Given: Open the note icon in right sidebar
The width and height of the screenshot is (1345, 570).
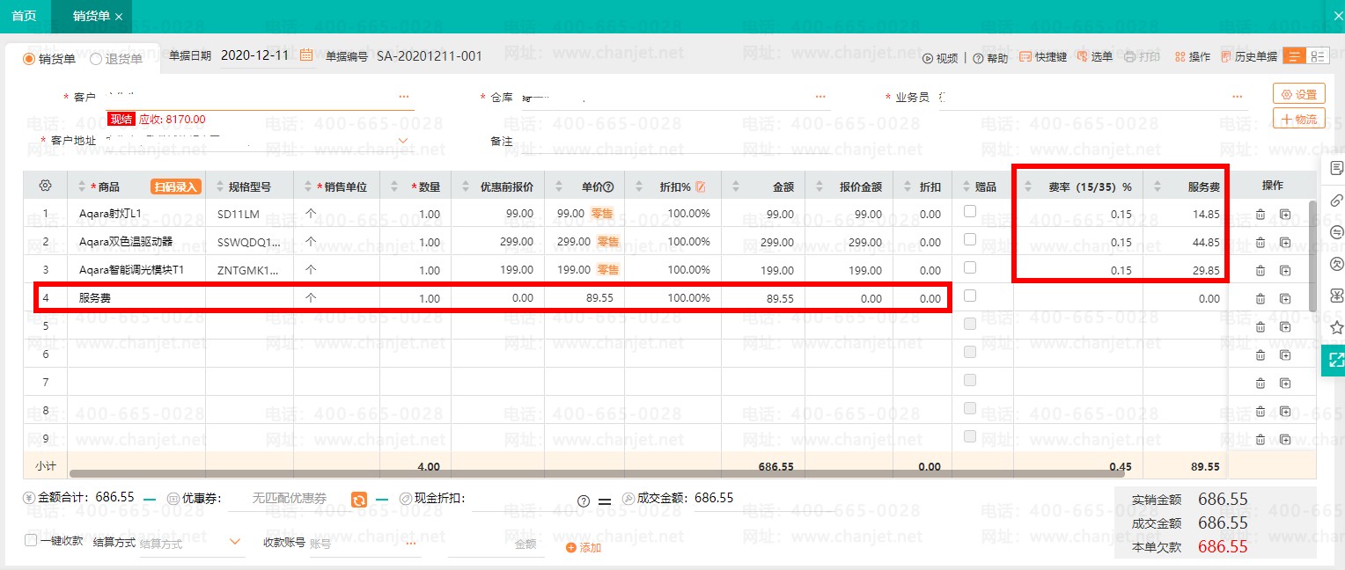Looking at the screenshot, I should (x=1336, y=167).
